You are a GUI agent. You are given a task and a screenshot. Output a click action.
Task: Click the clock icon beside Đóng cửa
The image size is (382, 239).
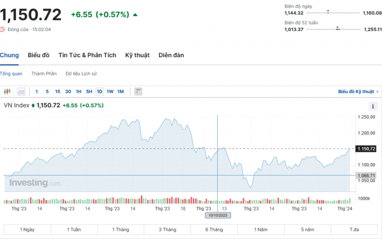[x=2, y=30]
